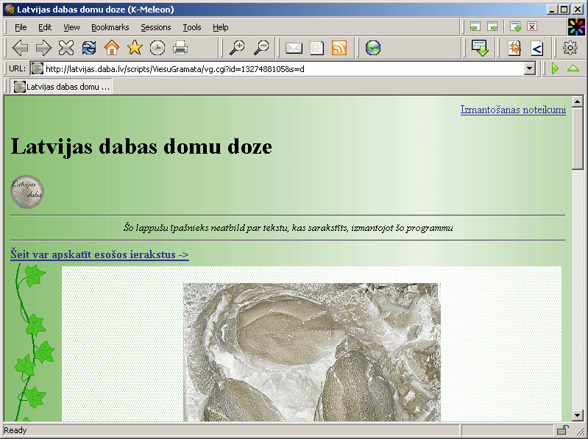The image size is (588, 439).
Task: Click the scrollbar down arrow
Action: point(578,415)
